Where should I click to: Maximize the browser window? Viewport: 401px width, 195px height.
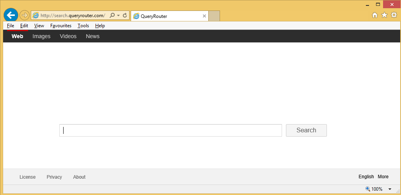pyautogui.click(x=378, y=5)
